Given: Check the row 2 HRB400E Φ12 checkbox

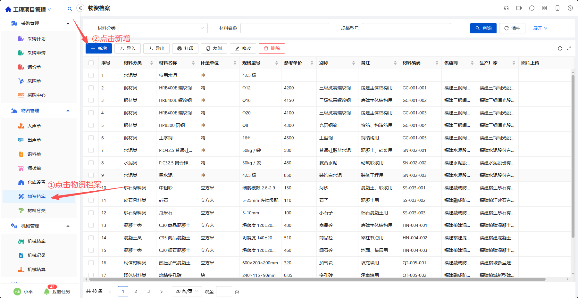Looking at the screenshot, I should click(91, 88).
